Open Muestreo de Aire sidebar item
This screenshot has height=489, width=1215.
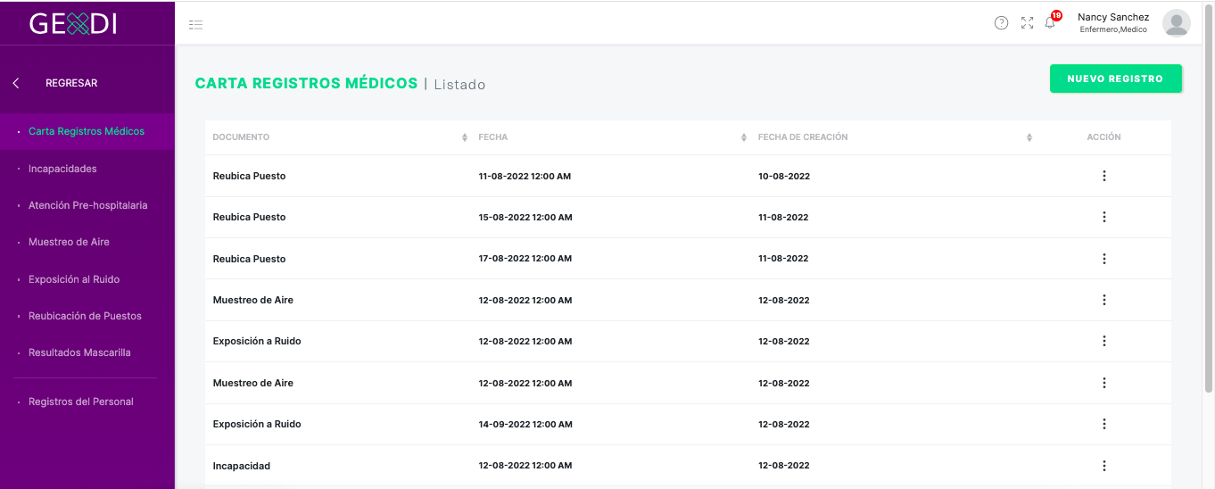[x=69, y=242]
